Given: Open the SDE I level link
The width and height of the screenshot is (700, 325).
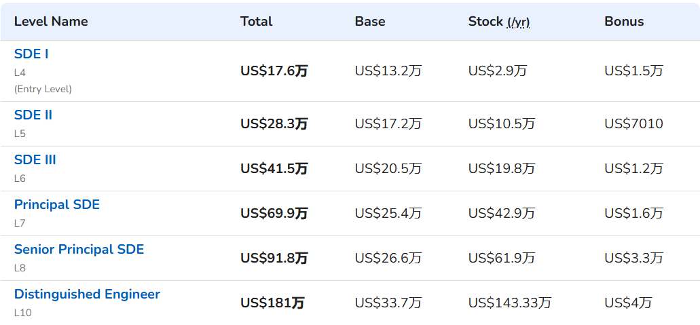Looking at the screenshot, I should point(31,54).
